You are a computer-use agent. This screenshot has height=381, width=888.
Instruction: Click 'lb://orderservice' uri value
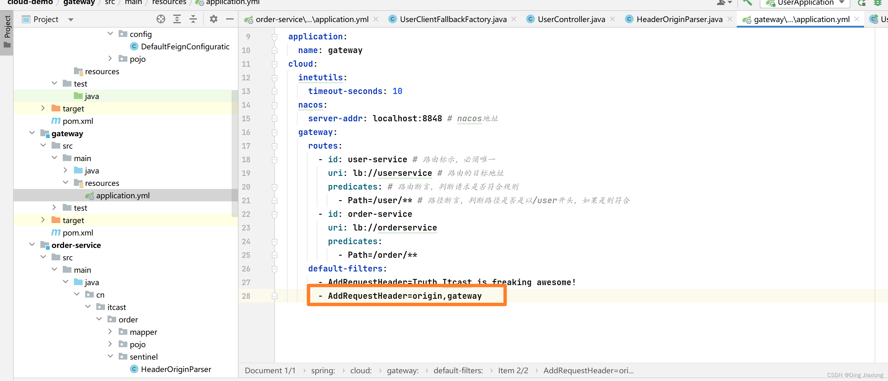coord(394,227)
